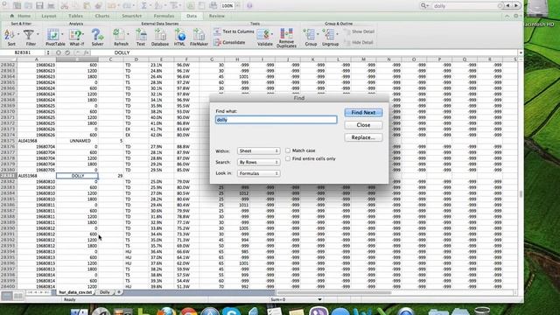This screenshot has width=560, height=315.
Task: Click the Filter funnel icon
Action: click(29, 35)
